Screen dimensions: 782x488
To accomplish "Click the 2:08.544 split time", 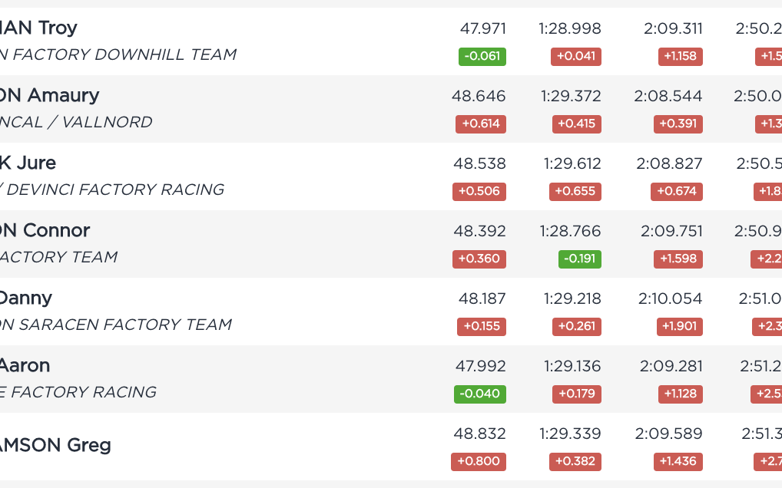I will pos(668,96).
